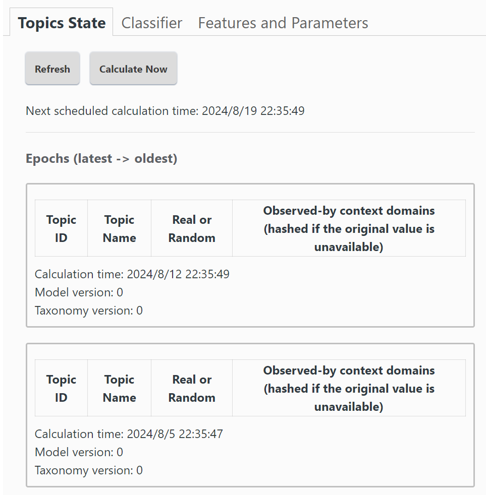Click Taxonomy version line under the 2024/8/12 epoch
Screen dimensions: 486x495
pyautogui.click(x=89, y=311)
